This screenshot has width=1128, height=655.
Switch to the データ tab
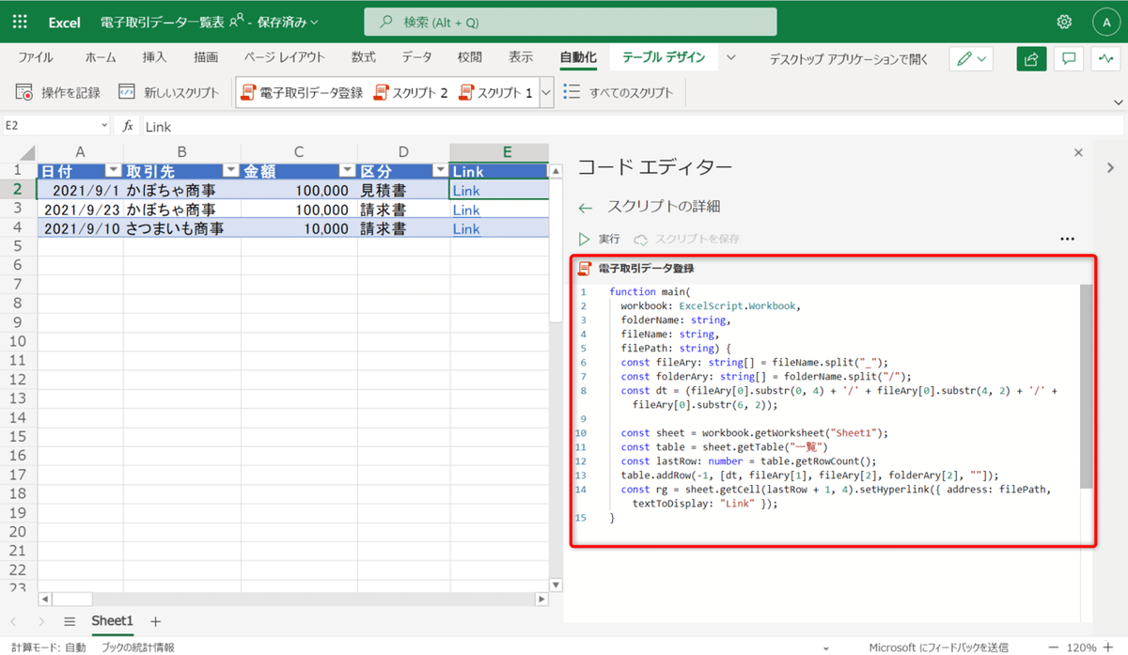coord(417,57)
